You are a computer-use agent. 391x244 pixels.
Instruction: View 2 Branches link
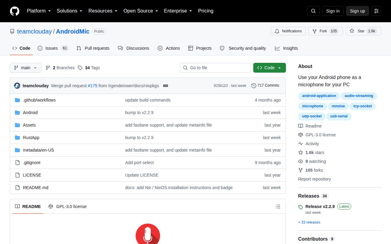(60, 68)
